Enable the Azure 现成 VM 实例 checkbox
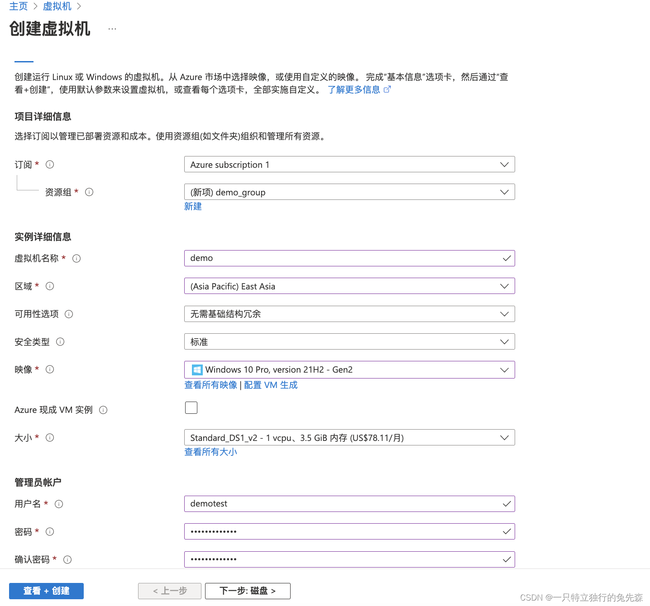Screen dimensions: 650x606 pos(191,408)
